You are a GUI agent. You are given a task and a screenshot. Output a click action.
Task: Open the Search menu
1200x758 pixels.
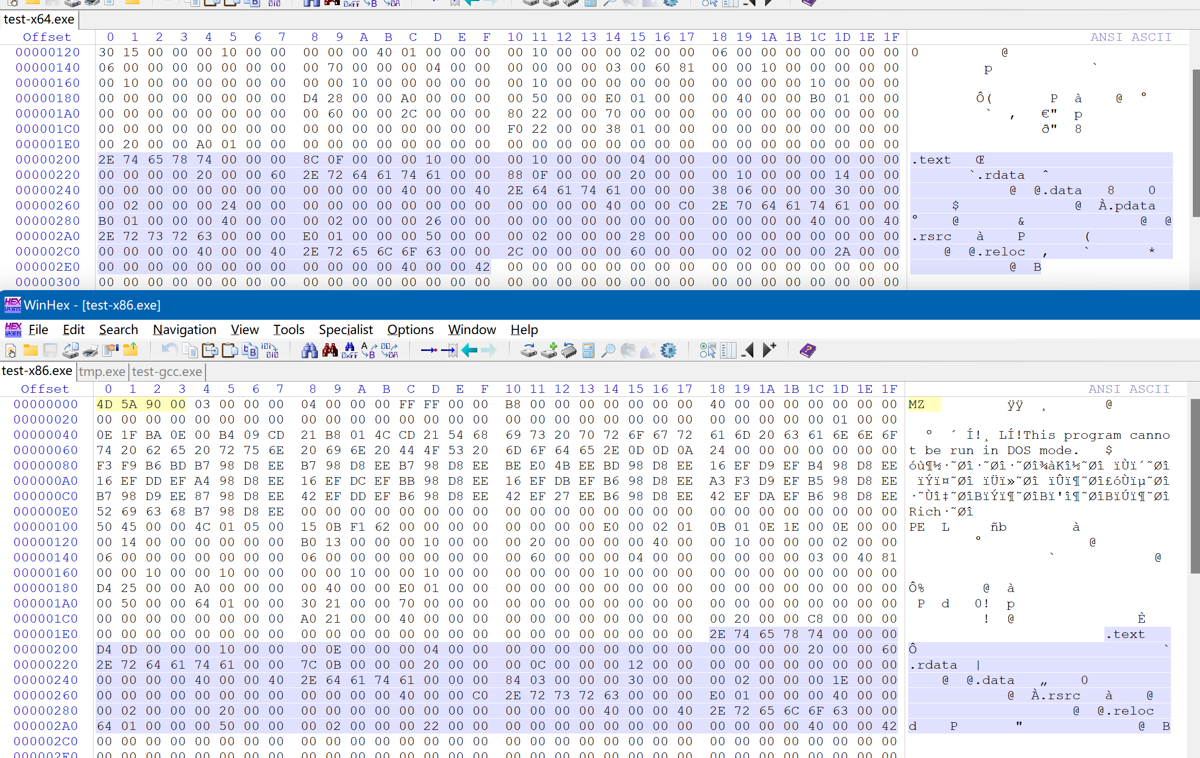(119, 329)
